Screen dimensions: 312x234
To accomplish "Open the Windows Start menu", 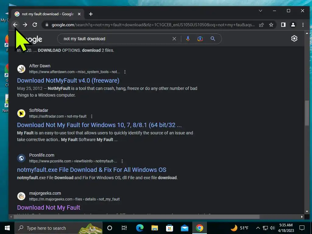I will [7, 228].
